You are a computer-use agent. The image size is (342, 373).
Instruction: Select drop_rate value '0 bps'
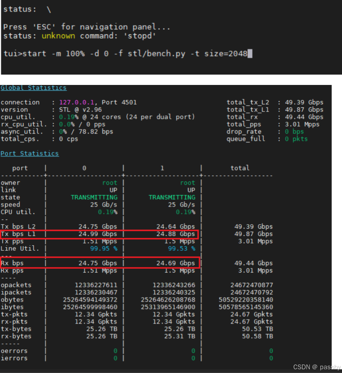[294, 131]
